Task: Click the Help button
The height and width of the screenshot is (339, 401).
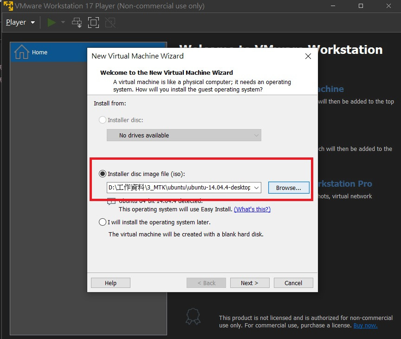Action: pyautogui.click(x=110, y=283)
